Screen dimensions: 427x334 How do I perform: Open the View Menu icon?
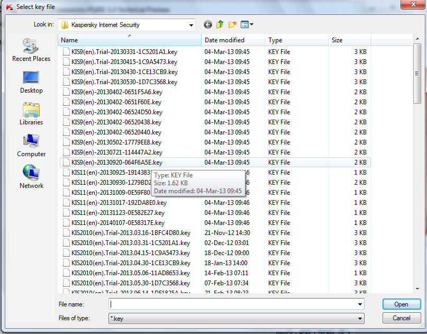(244, 25)
